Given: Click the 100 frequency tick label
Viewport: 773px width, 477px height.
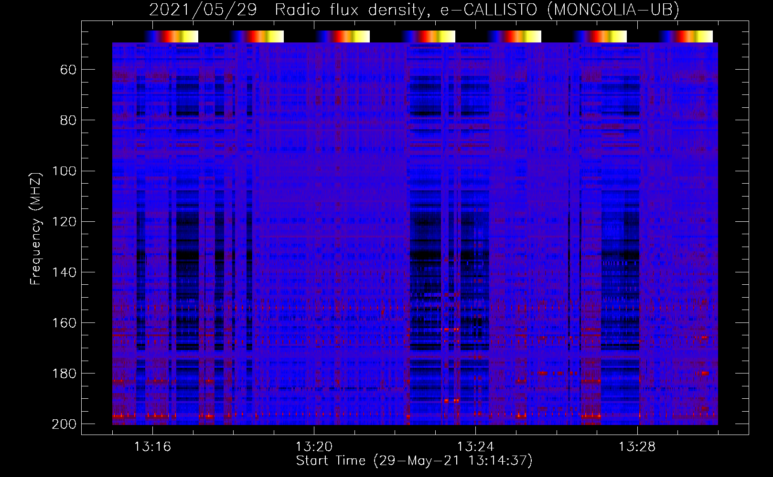Looking at the screenshot, I should pos(64,171).
